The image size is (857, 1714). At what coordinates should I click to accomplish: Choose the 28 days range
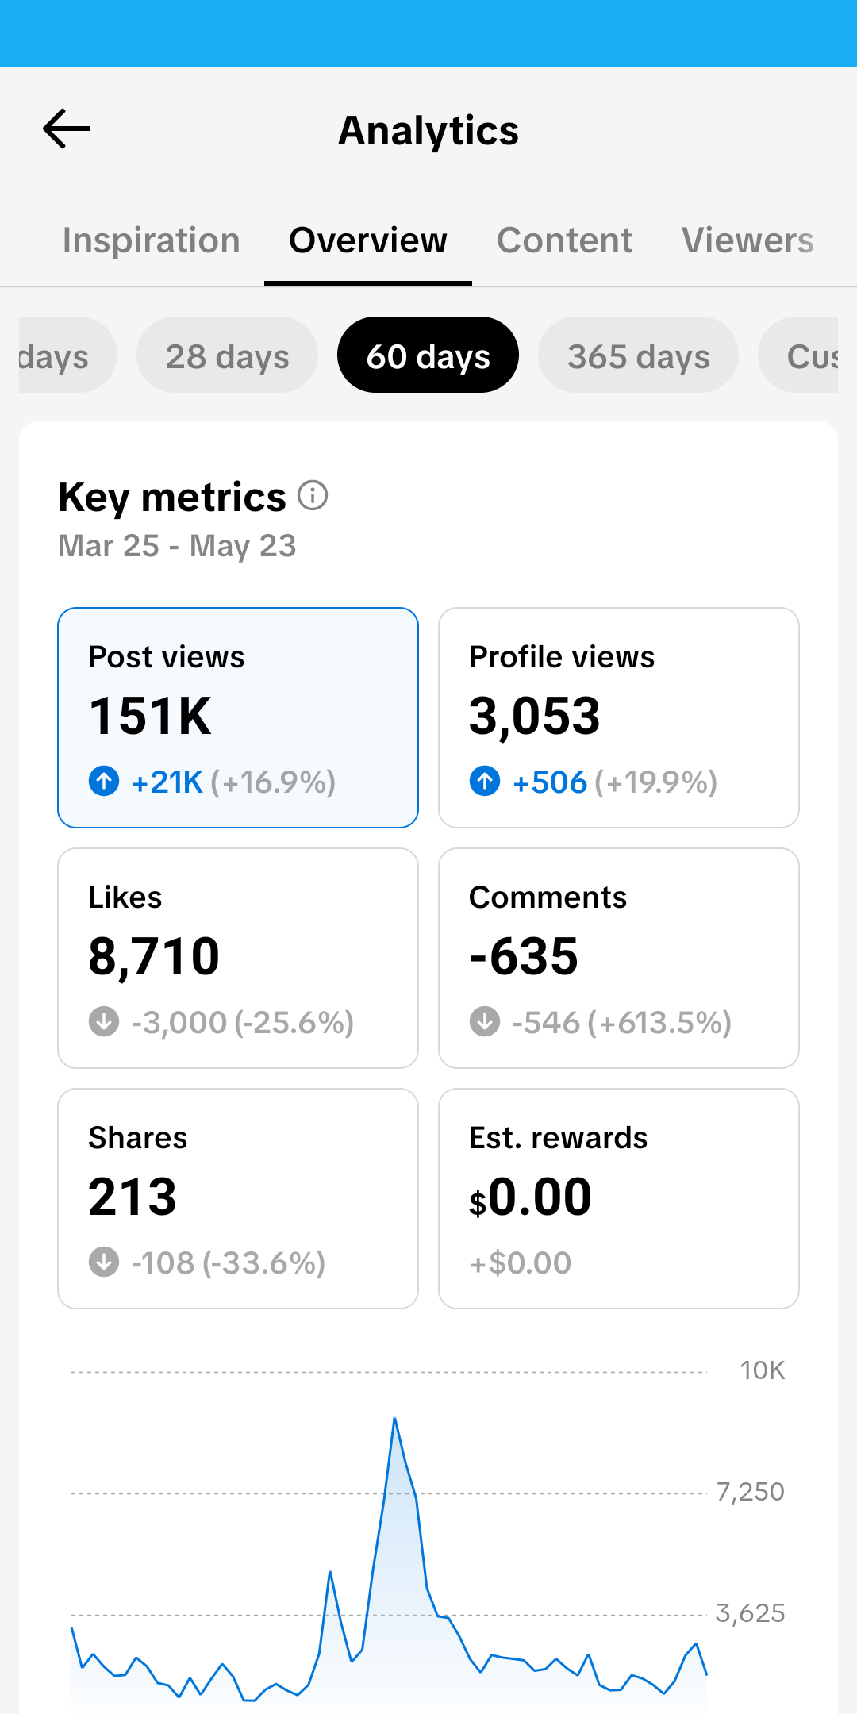pyautogui.click(x=227, y=355)
